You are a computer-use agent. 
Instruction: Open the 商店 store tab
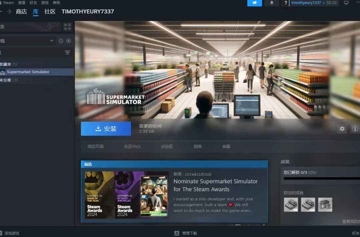pyautogui.click(x=21, y=11)
